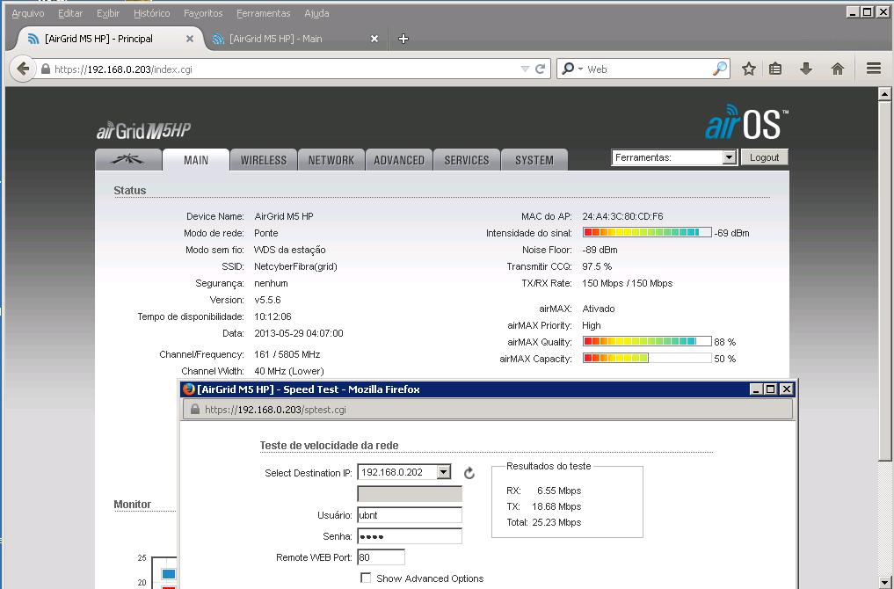Close the Speed Test popup window
This screenshot has height=589, width=894.
pyautogui.click(x=786, y=389)
